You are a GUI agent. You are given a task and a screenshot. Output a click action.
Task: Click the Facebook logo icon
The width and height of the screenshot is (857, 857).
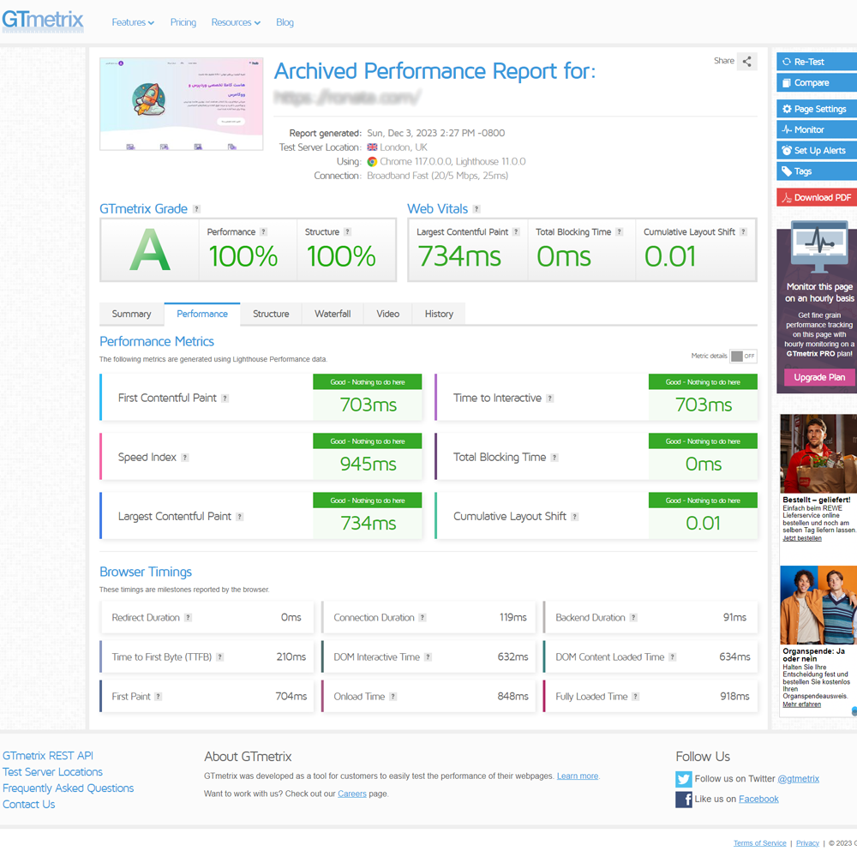click(x=683, y=799)
